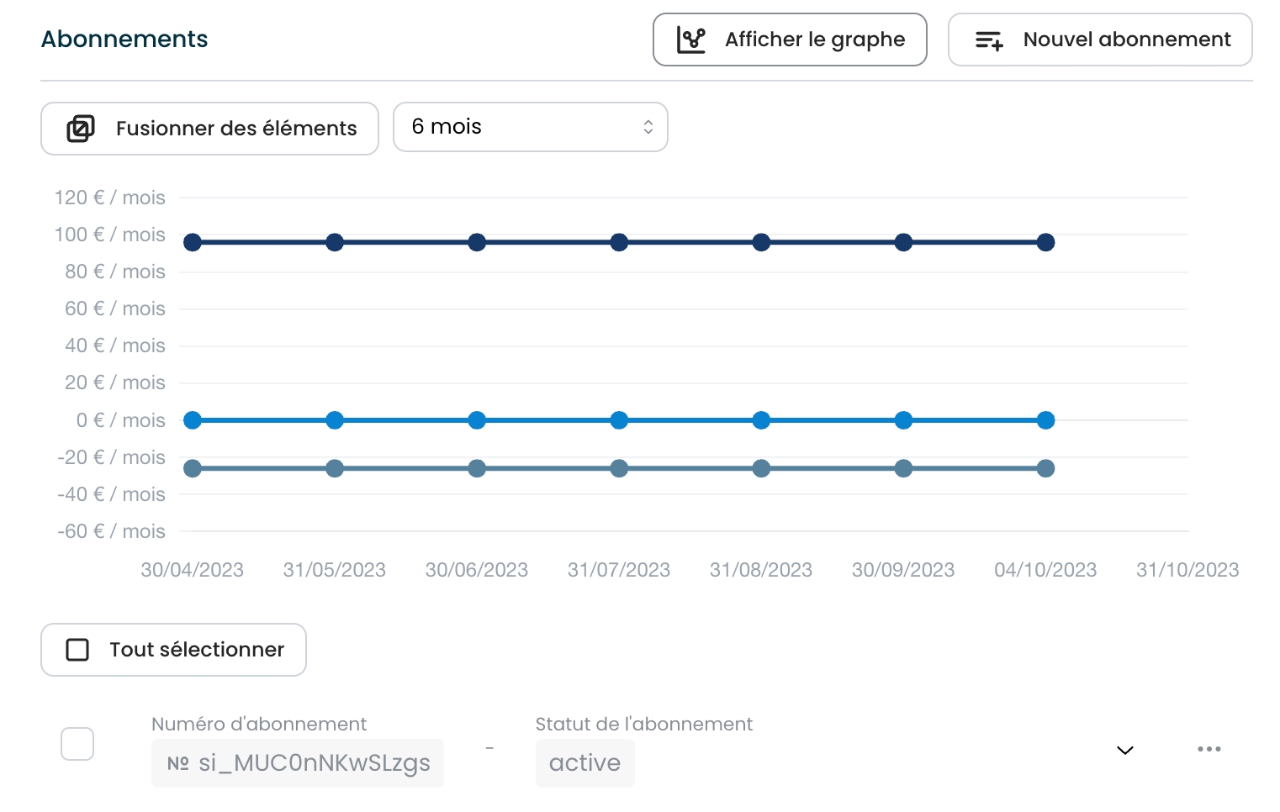Select the dark navy data point at 30/04/2023
The height and width of the screenshot is (812, 1280).
click(193, 242)
